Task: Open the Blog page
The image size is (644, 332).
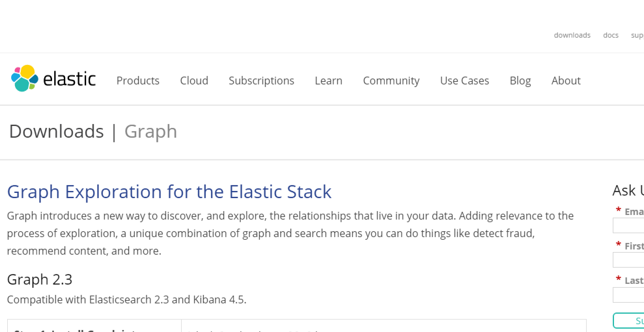Action: click(520, 81)
